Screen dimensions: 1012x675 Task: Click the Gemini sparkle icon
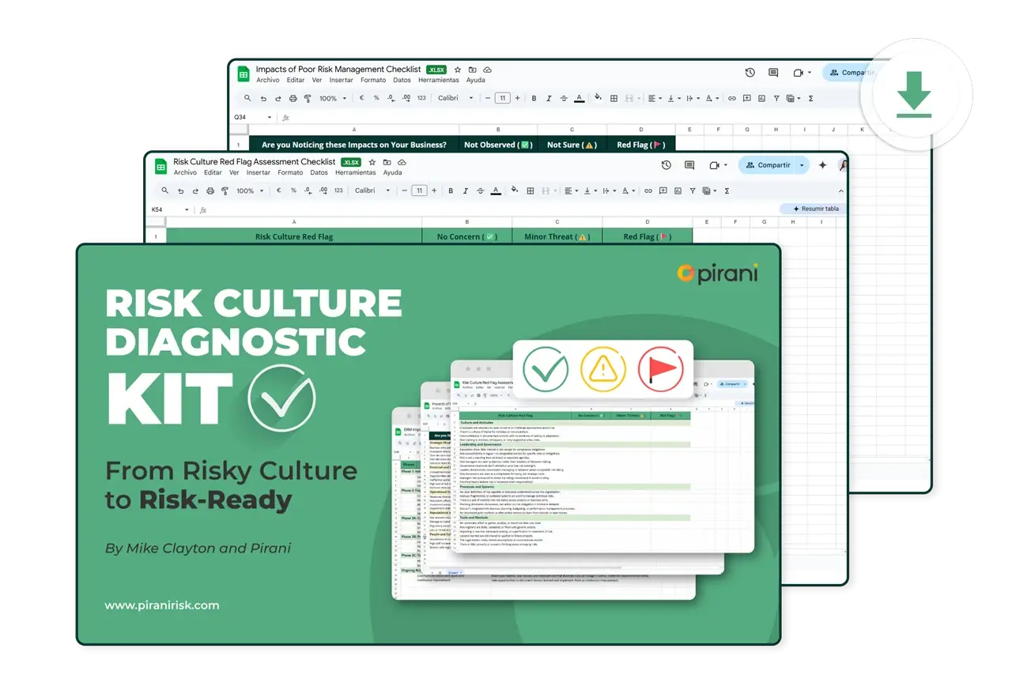point(822,164)
